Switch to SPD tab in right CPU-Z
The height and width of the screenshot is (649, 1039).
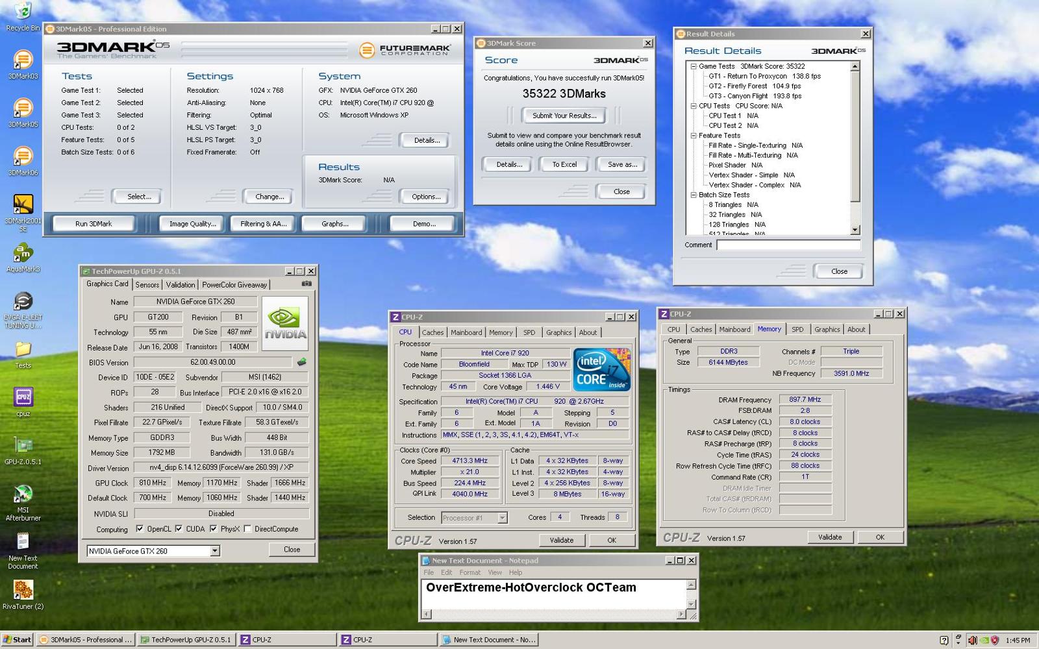(797, 330)
